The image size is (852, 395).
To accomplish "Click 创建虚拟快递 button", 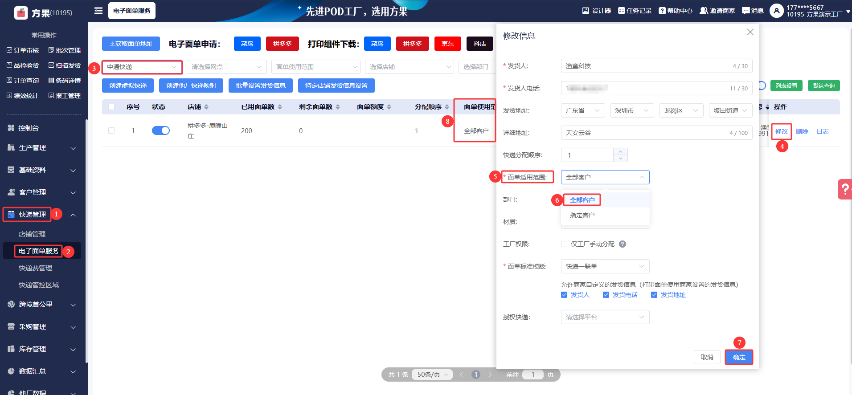I will [x=128, y=86].
